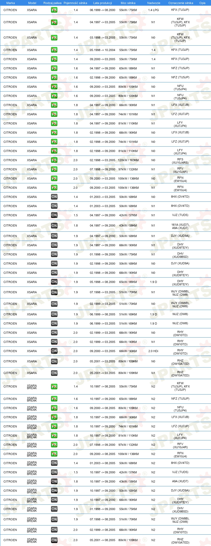Select the '03.1998 -> 03.2005' production years cell
Viewport: 211px width, 546px height.
coord(103,38)
